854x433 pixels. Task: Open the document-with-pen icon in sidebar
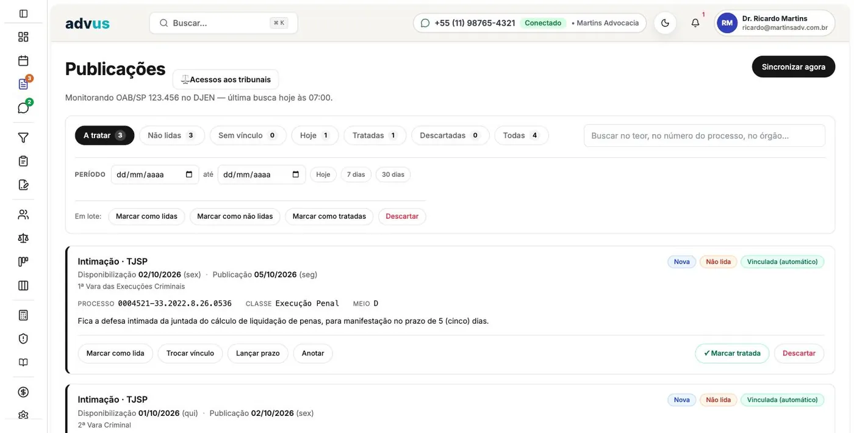tap(23, 185)
